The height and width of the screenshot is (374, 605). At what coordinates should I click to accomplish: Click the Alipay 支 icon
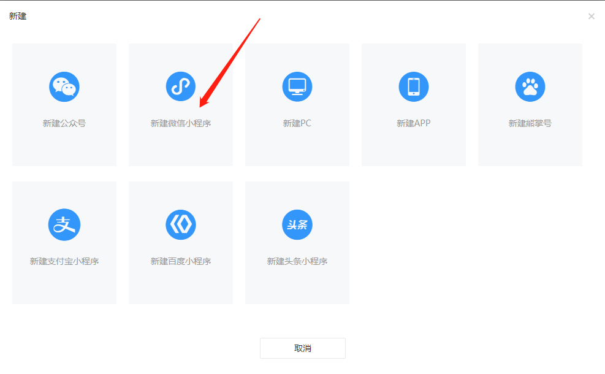(x=64, y=224)
